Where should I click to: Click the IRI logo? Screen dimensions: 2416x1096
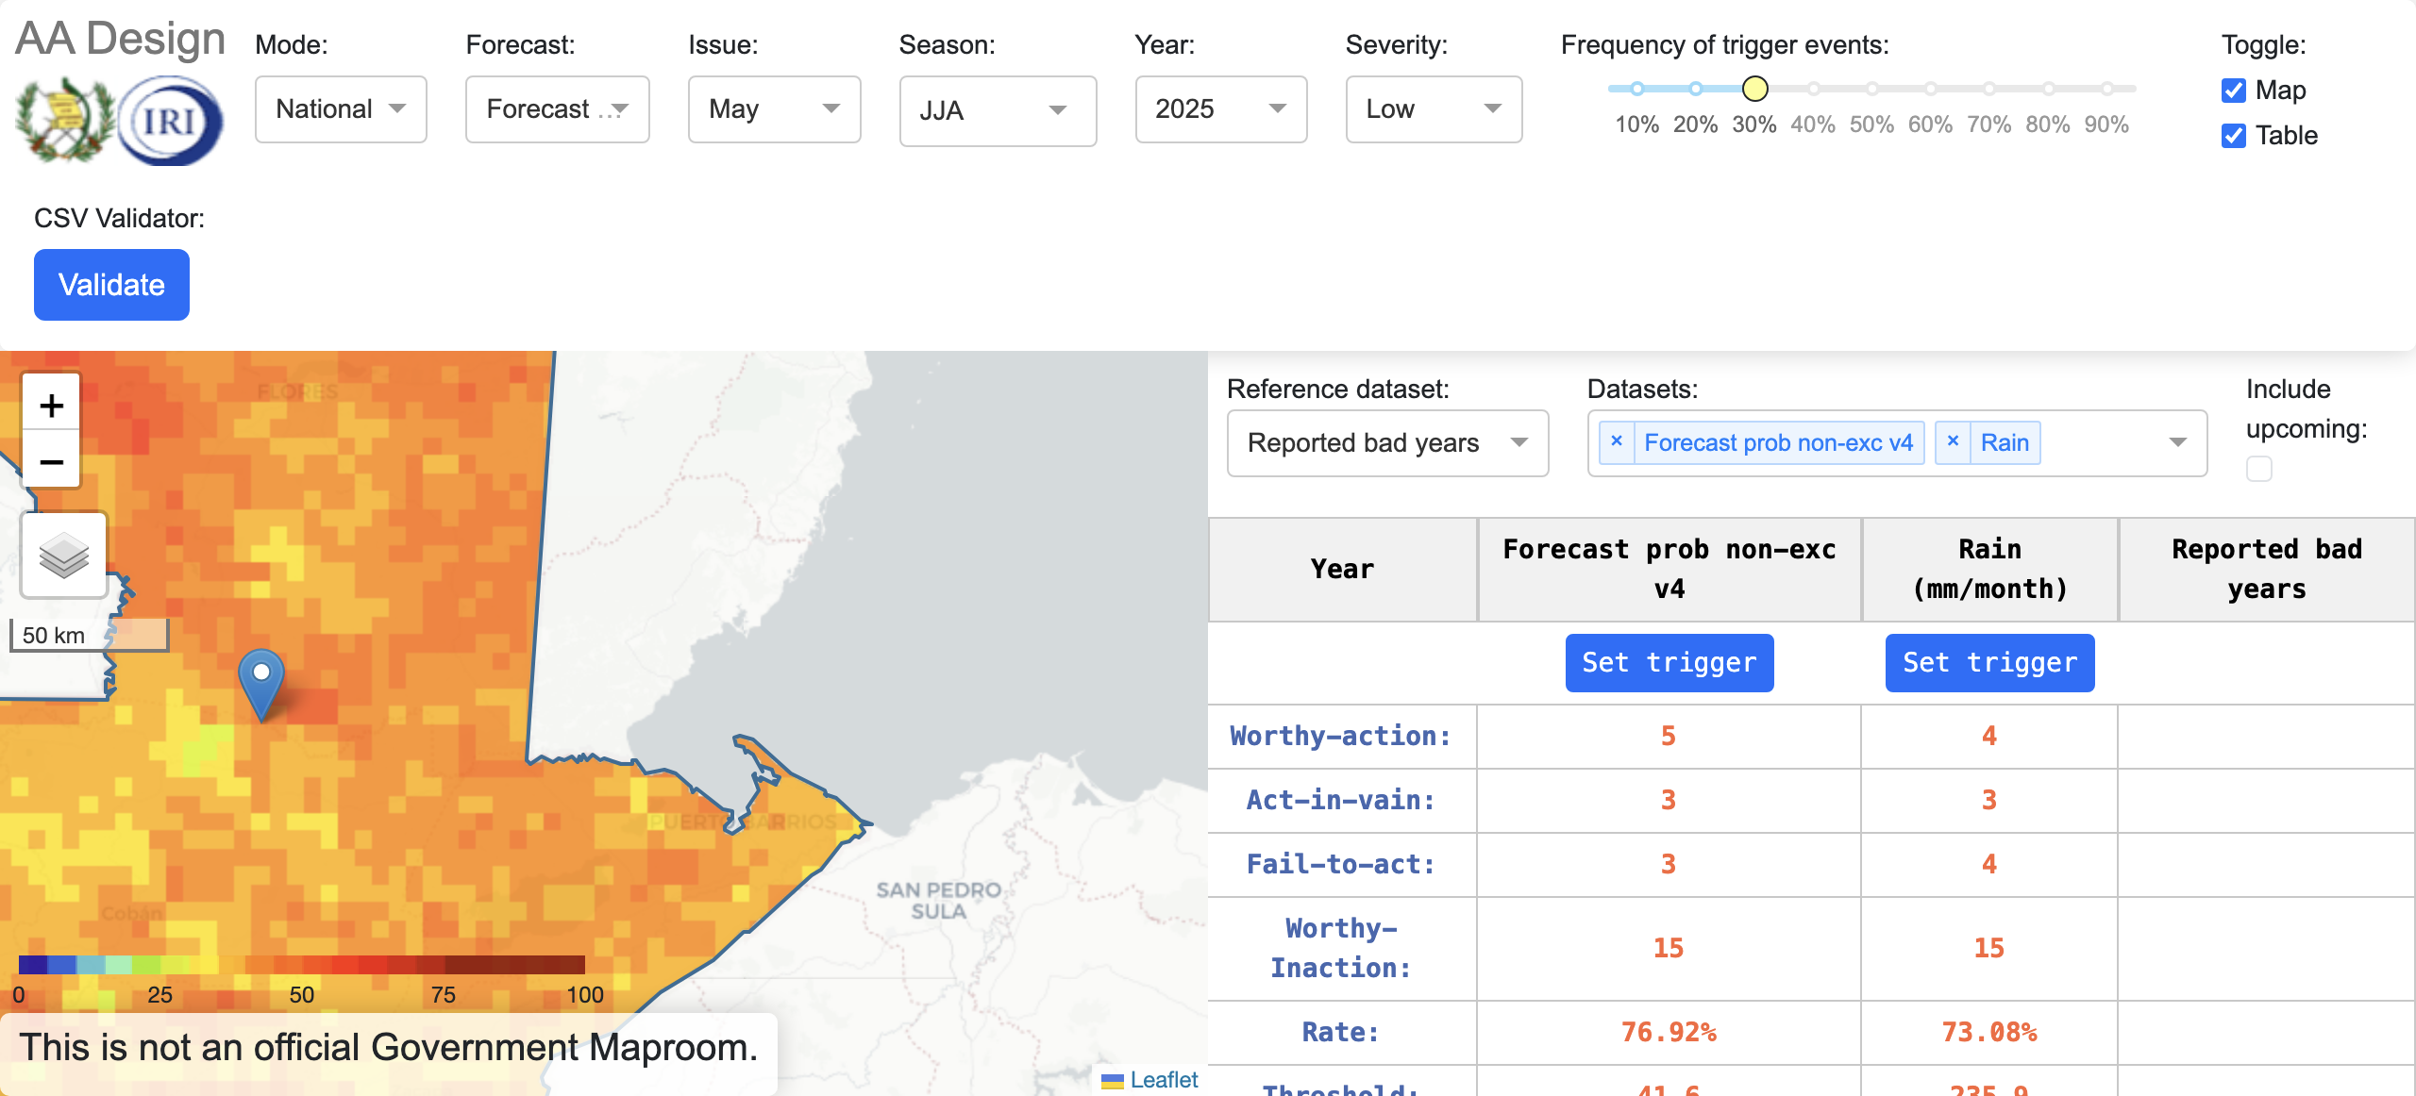171,121
